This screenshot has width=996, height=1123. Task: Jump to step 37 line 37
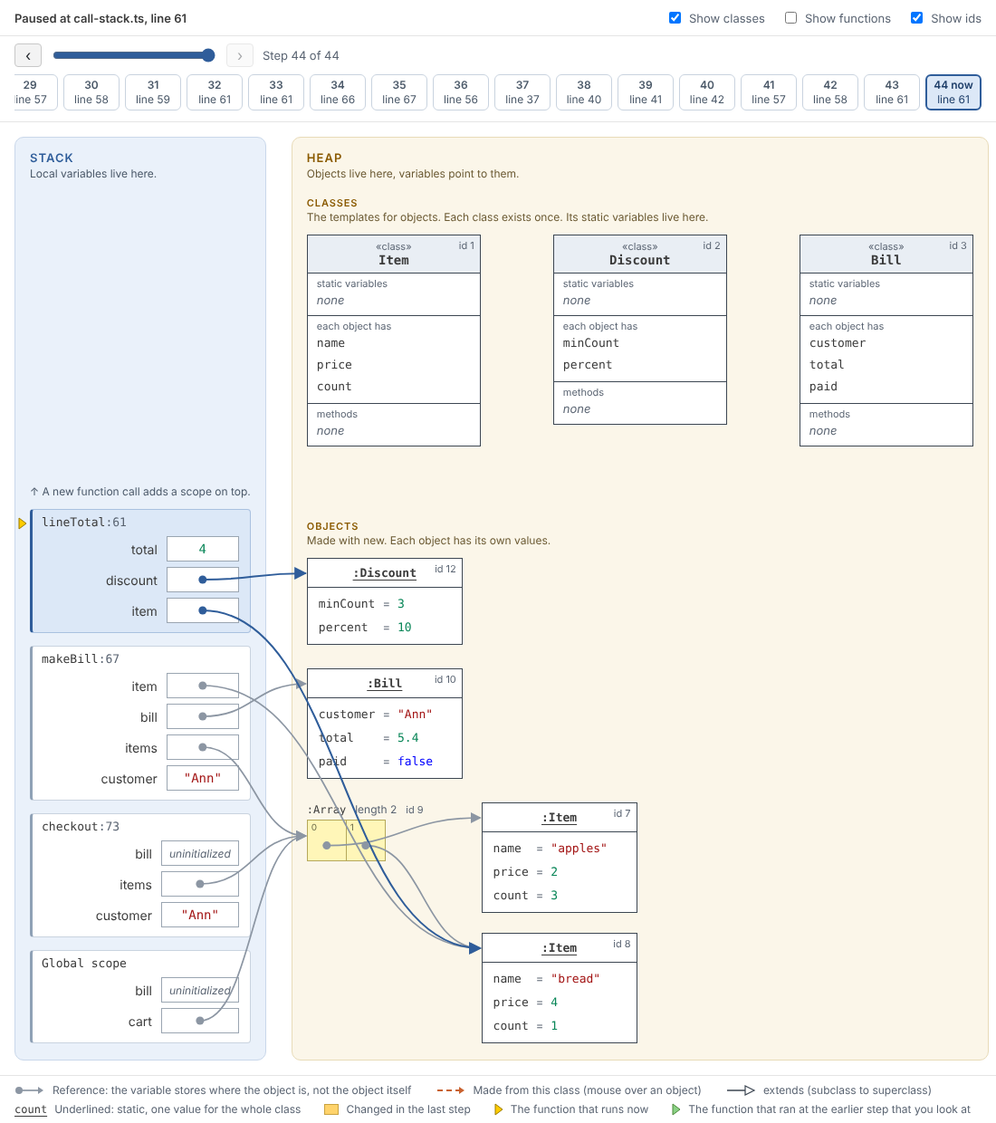point(522,92)
